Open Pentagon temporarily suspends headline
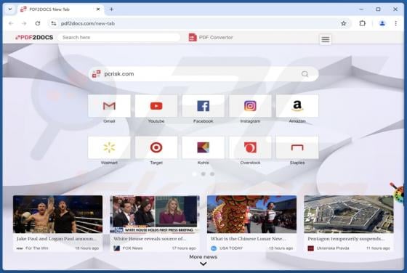407x273 pixels. click(x=346, y=239)
